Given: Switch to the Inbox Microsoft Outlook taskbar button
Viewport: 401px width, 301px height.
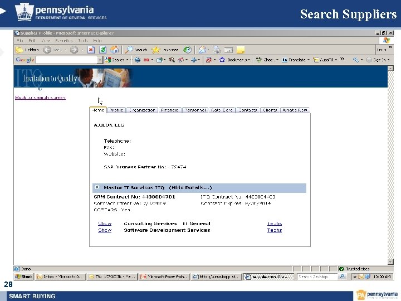Looking at the screenshot, I should 60,276.
